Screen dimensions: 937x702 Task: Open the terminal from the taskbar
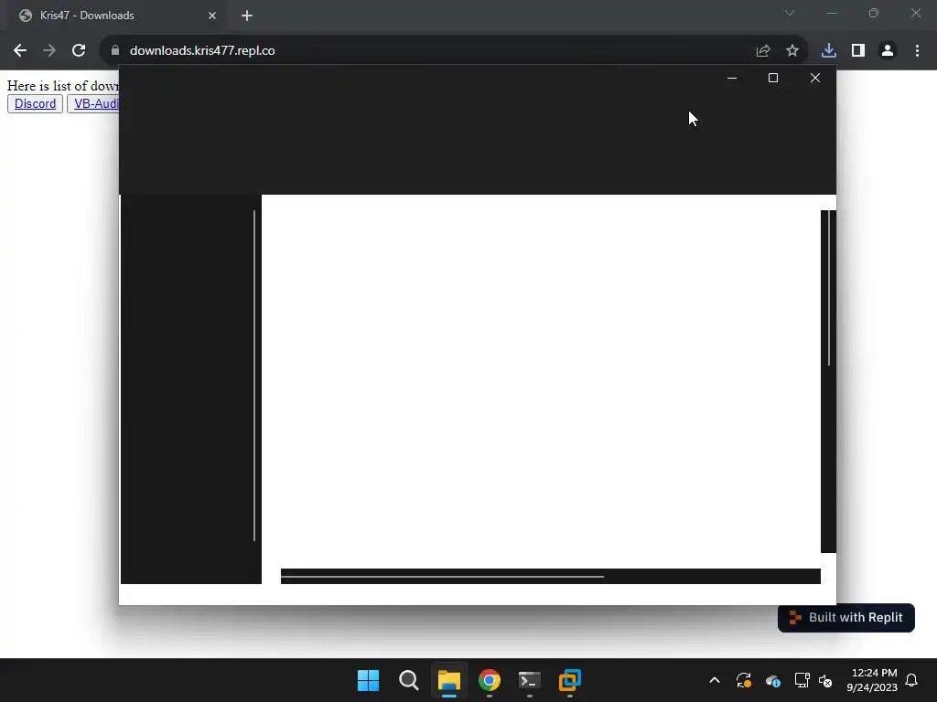click(530, 680)
